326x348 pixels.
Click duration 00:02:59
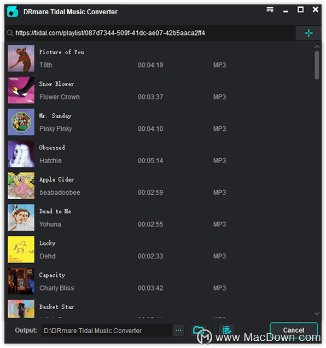point(150,193)
